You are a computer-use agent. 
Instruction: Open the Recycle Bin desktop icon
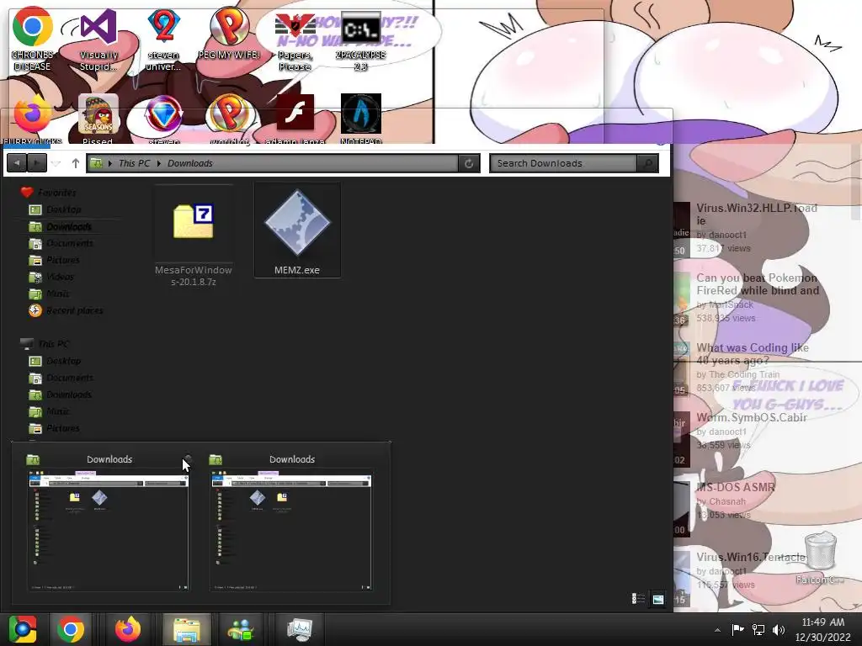point(820,558)
